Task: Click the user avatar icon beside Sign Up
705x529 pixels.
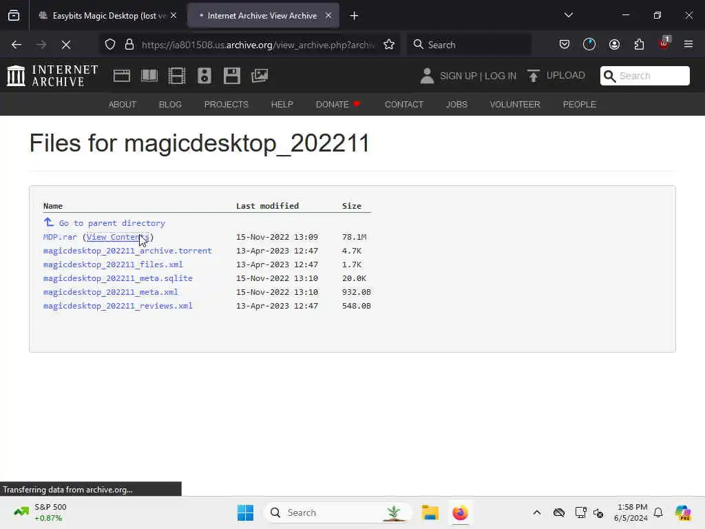Action: coord(427,76)
